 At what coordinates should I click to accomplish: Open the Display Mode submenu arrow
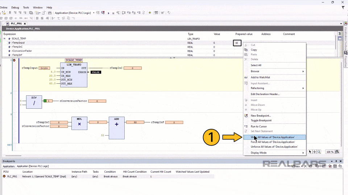click(303, 153)
